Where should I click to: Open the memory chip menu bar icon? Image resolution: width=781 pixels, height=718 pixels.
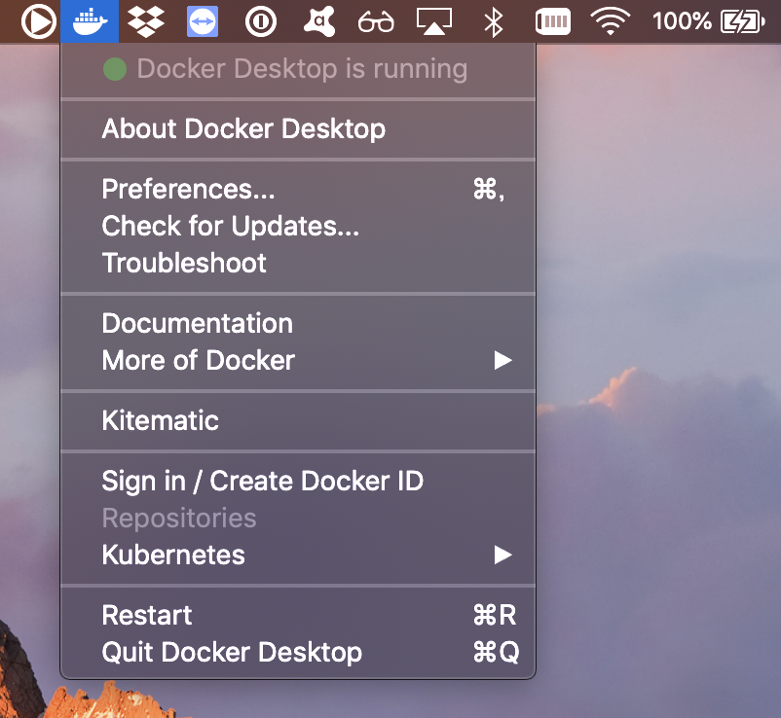(x=553, y=21)
